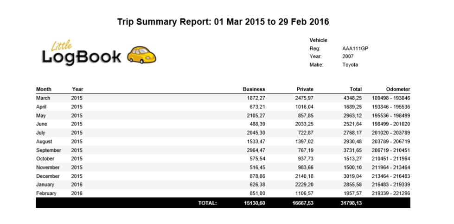Click the Total column header
This screenshot has width=454, height=224.
click(x=356, y=89)
